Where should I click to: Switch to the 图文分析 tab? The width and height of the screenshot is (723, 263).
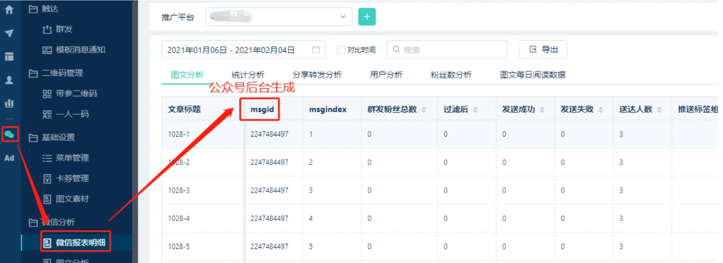(x=187, y=75)
